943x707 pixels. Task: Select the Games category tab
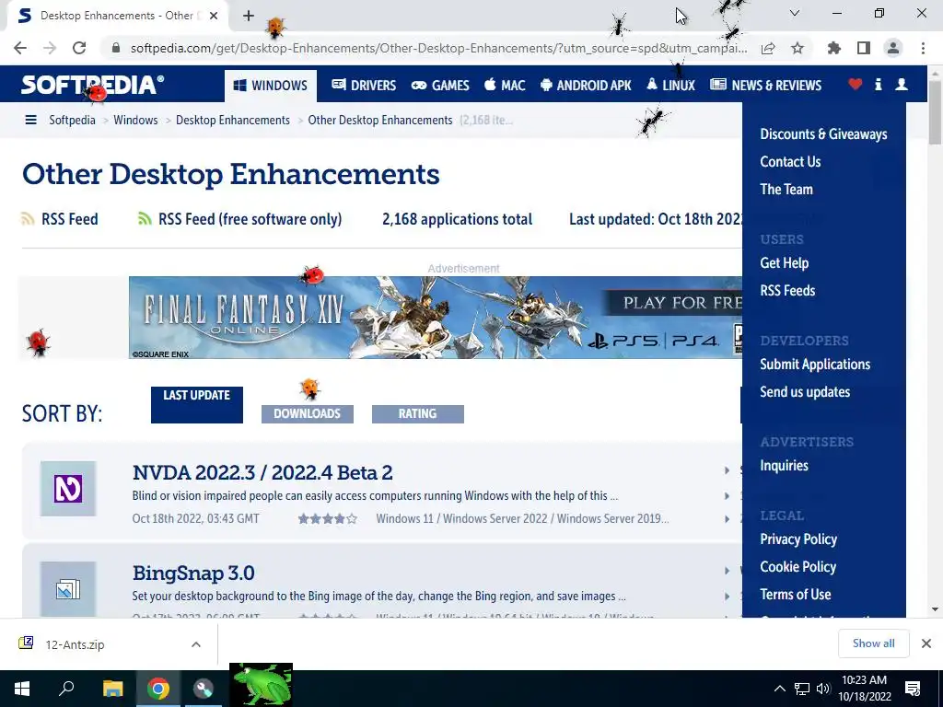click(x=439, y=86)
